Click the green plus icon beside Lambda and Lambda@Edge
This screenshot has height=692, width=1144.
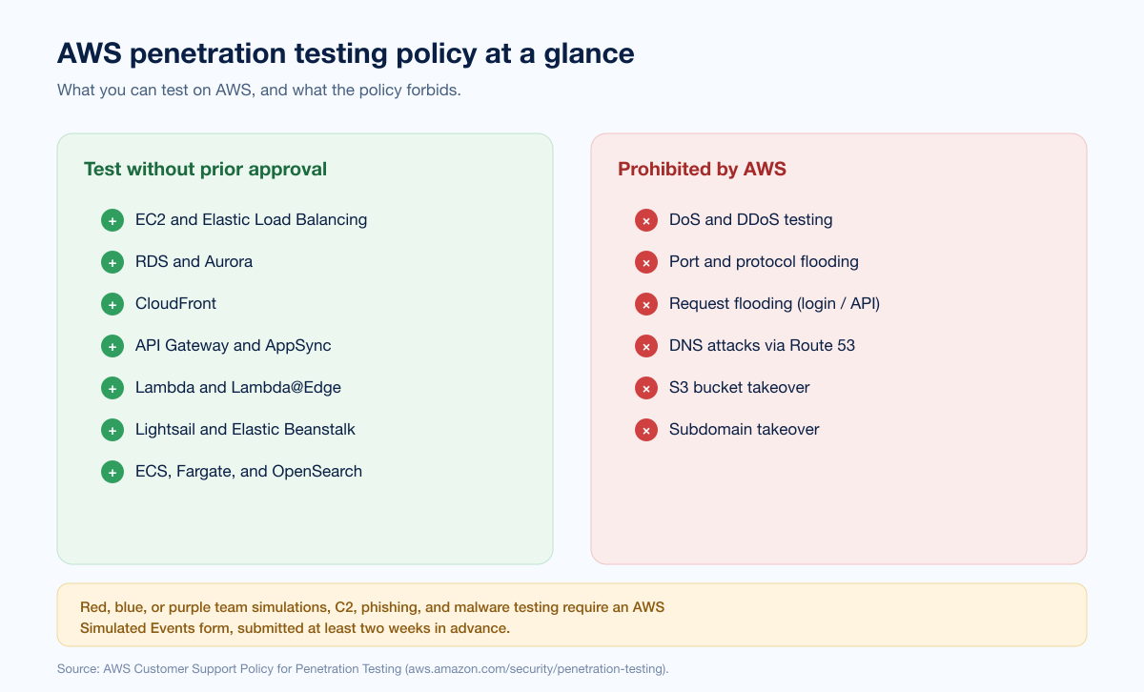pyautogui.click(x=112, y=388)
